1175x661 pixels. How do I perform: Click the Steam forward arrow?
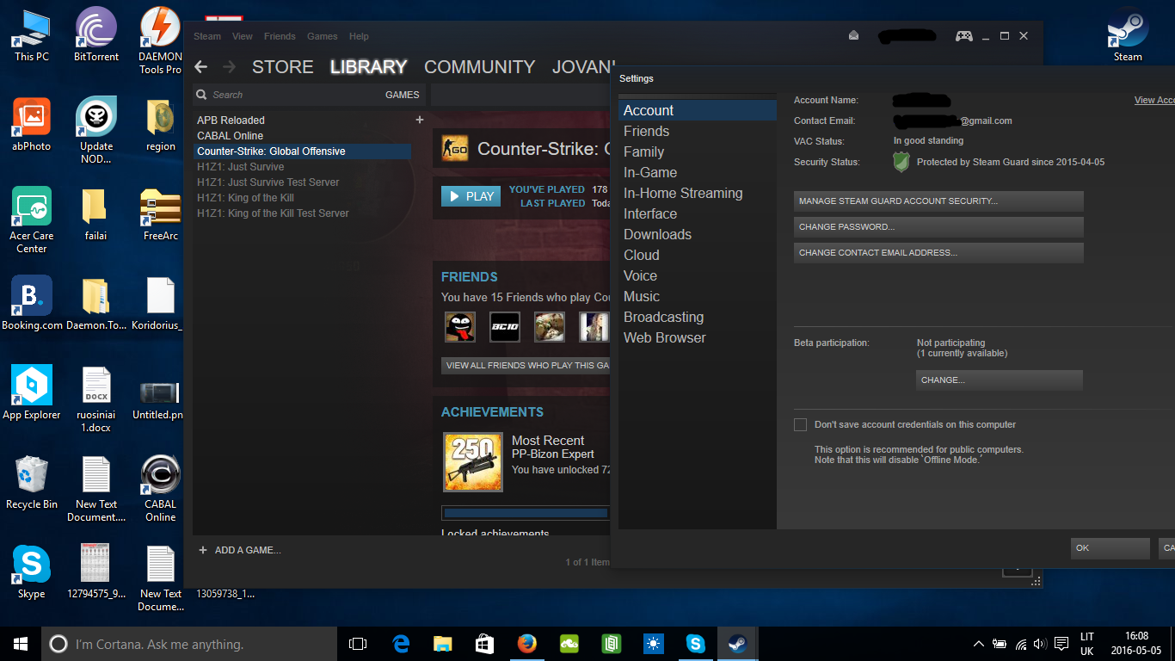pos(229,67)
